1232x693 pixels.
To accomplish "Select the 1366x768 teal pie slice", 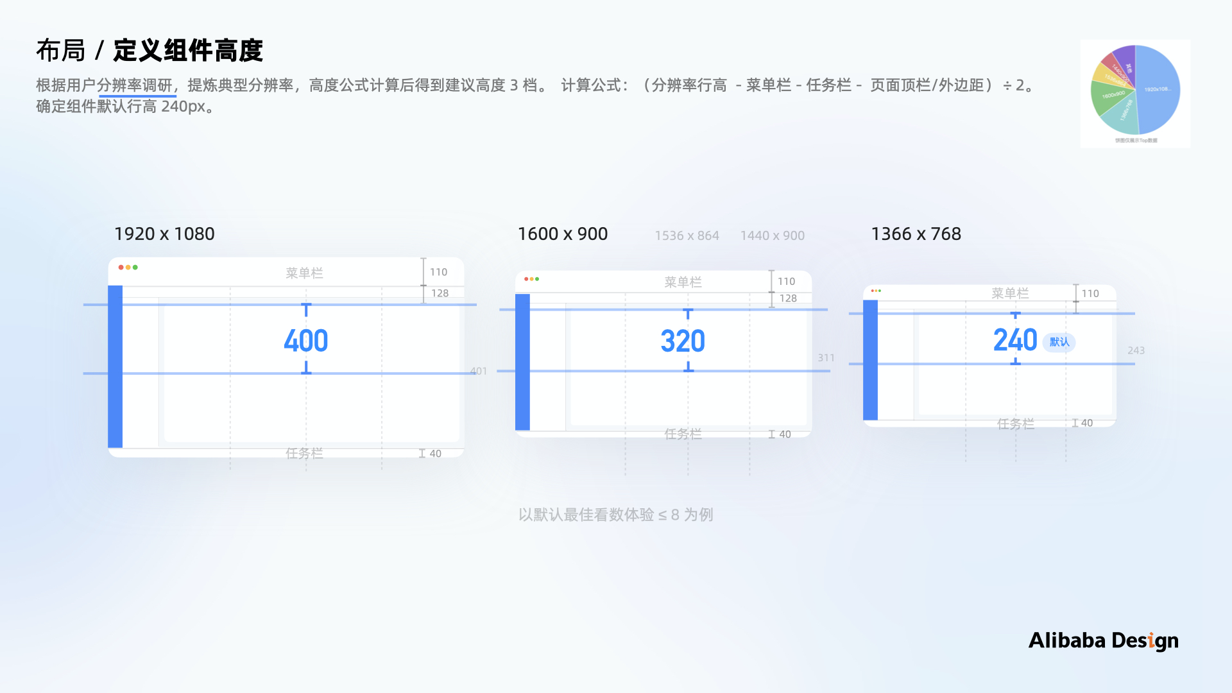I will (x=1124, y=116).
